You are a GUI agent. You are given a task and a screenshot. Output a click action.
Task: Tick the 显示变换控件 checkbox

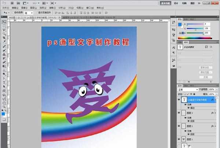pyautogui.click(x=37, y=12)
